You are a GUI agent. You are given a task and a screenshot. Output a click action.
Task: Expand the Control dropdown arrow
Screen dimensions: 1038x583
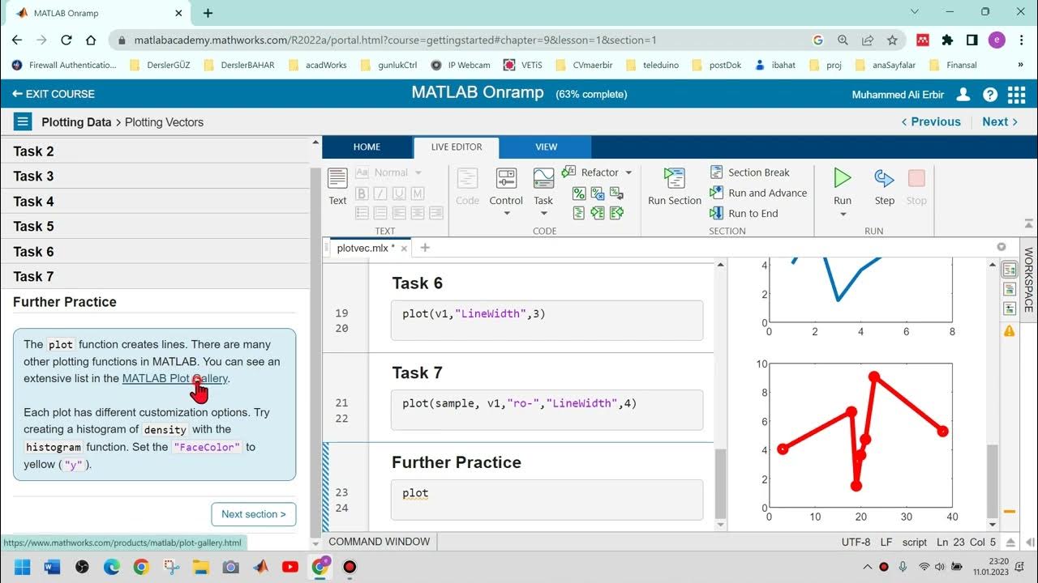(x=506, y=214)
